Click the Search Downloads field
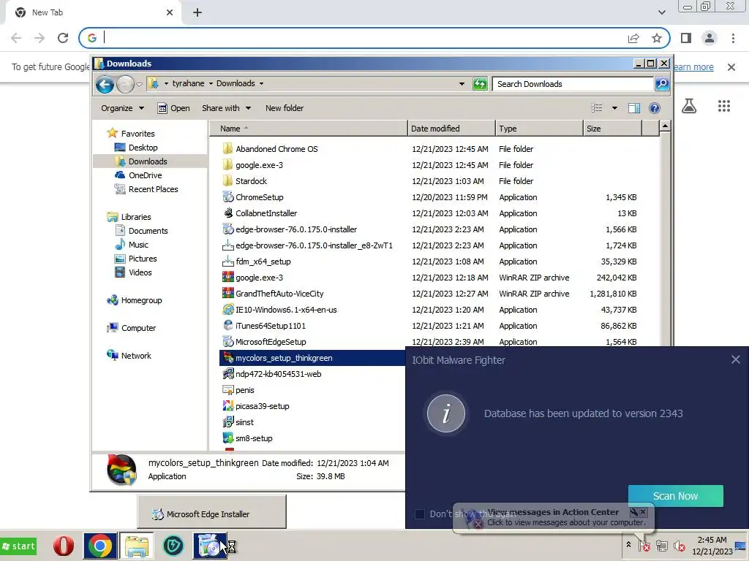The image size is (749, 561). [573, 84]
